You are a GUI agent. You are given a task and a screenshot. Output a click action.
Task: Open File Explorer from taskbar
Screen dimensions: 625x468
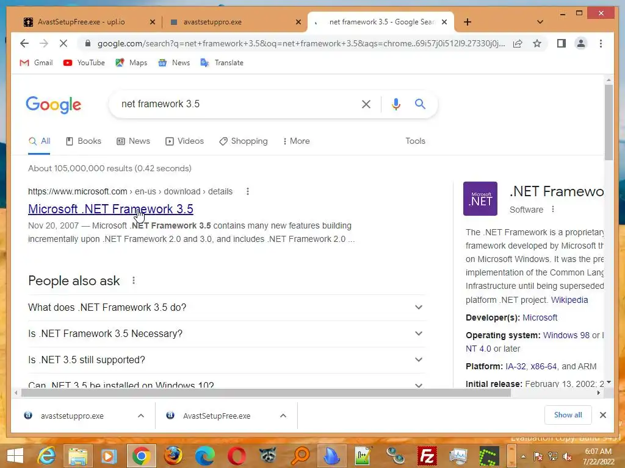[78, 456]
